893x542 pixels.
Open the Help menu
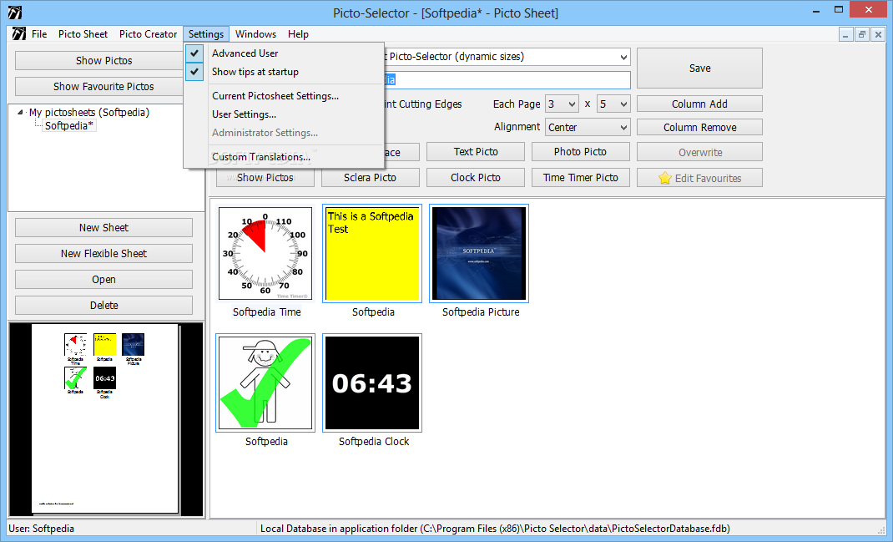coord(298,34)
